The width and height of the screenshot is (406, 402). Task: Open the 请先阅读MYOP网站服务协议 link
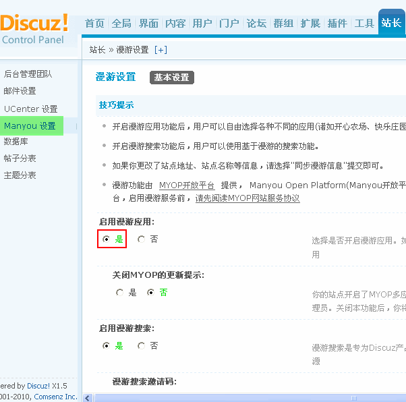[248, 198]
